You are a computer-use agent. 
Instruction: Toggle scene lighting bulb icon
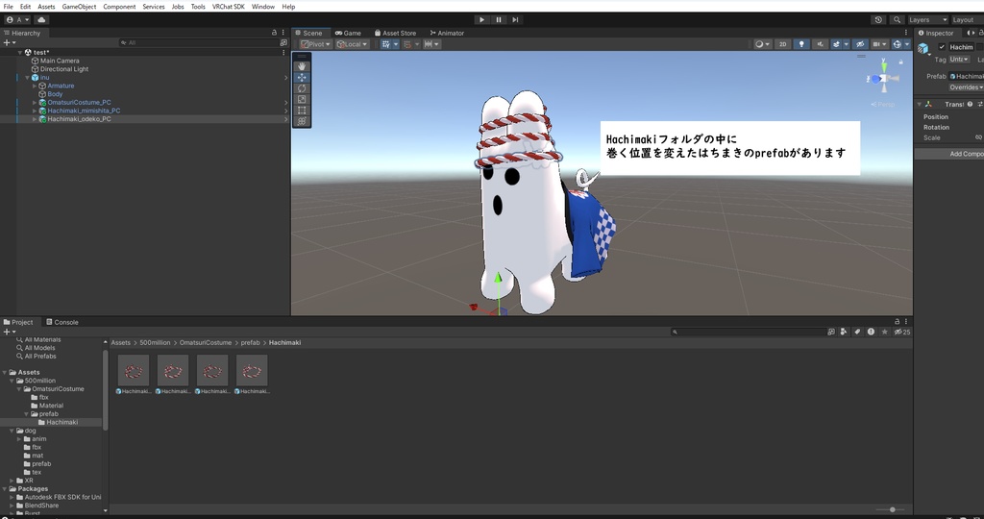[801, 44]
